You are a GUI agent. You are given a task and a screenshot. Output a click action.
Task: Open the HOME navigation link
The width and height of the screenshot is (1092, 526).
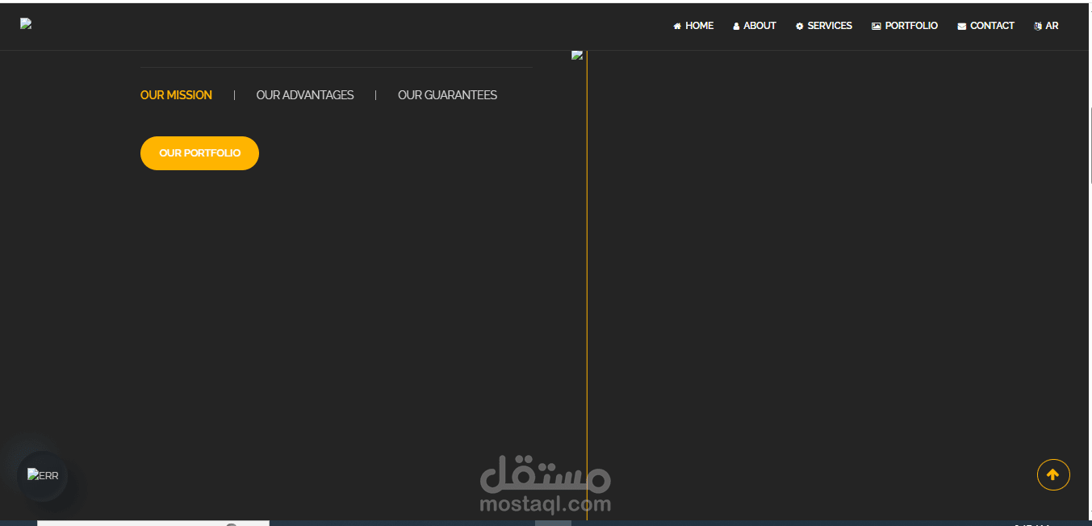[x=693, y=26]
